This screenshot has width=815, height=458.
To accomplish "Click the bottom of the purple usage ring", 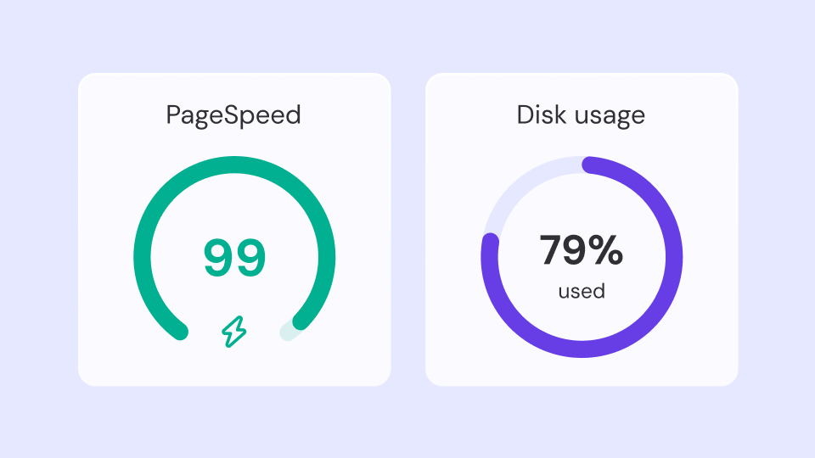I will 582,349.
